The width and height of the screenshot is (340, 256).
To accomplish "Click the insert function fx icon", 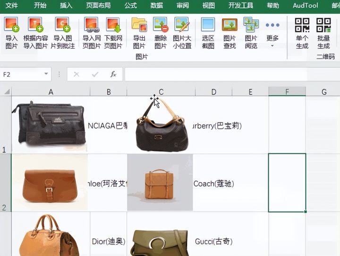I will click(x=113, y=74).
